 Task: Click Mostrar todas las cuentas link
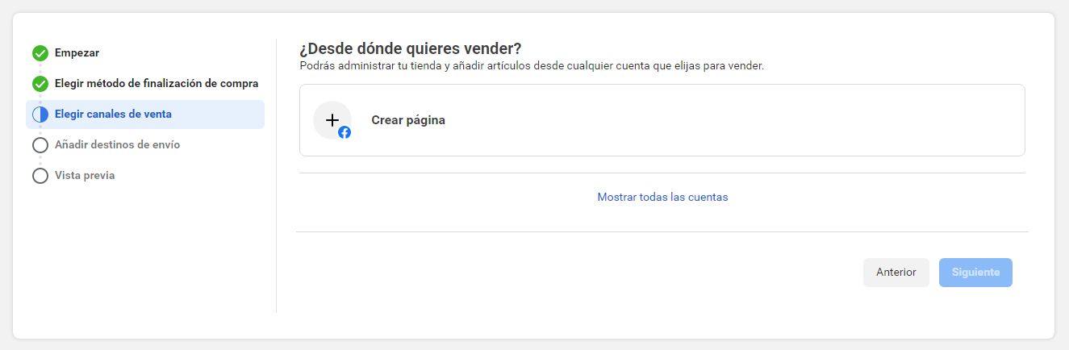[662, 197]
